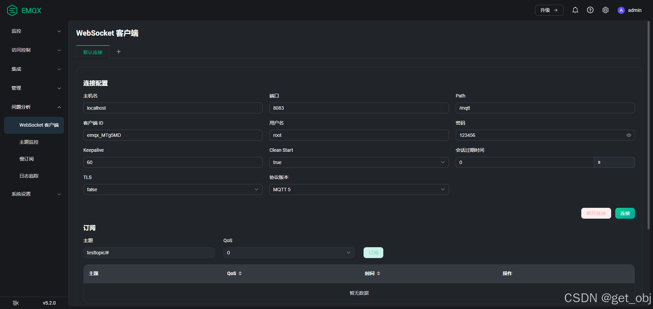Focus the Path field showing /mqtt

click(545, 108)
